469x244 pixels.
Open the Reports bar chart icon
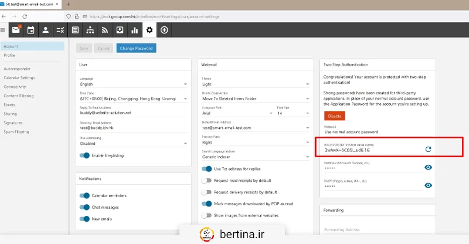(x=134, y=30)
